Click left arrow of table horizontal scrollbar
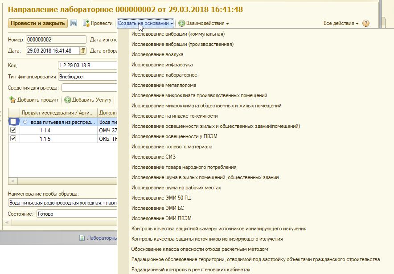 click(12, 181)
